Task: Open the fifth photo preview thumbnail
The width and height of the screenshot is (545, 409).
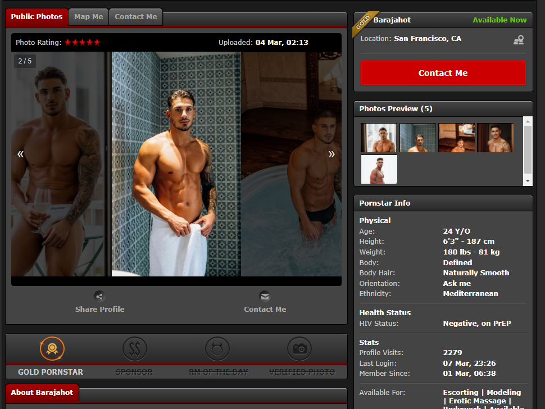Action: [379, 169]
